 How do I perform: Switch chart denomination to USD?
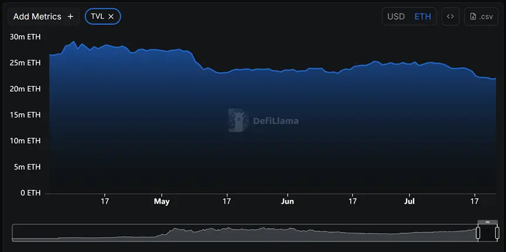396,16
